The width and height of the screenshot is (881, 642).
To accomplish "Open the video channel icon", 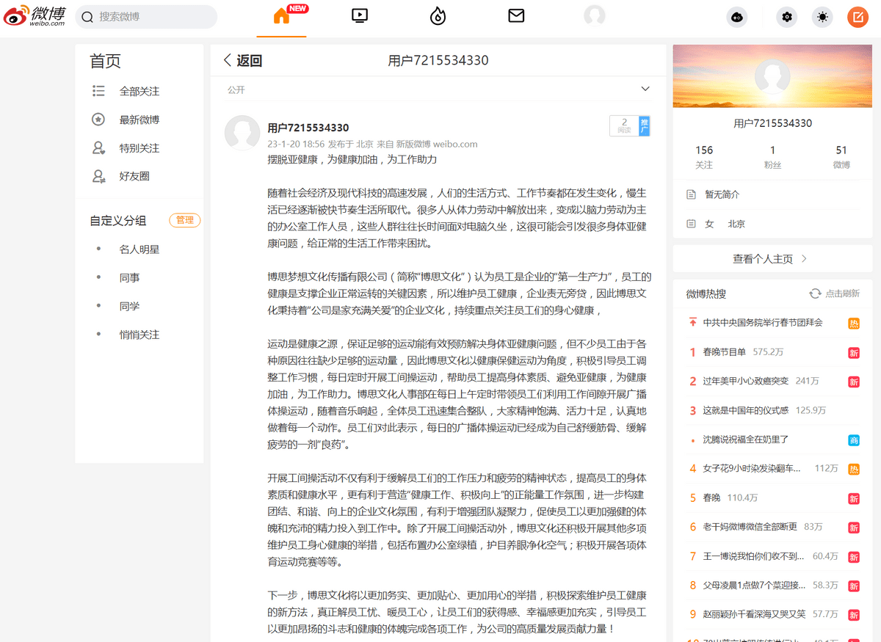I will (360, 15).
